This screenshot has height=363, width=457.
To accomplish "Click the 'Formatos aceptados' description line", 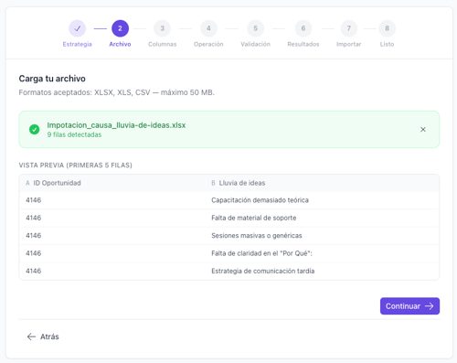I will click(x=117, y=92).
